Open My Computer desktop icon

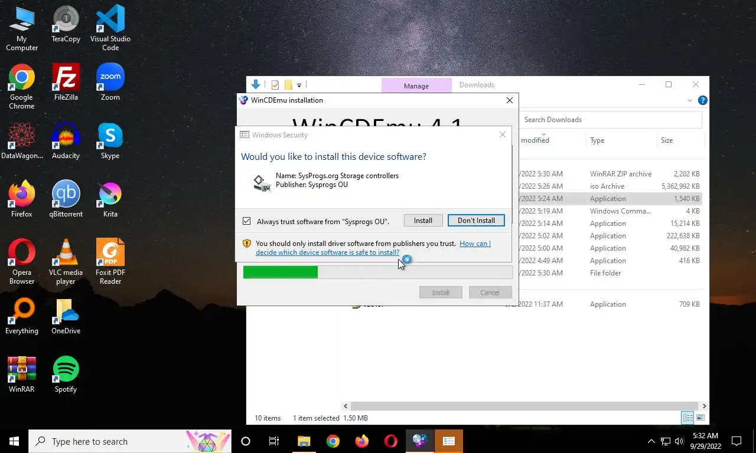click(x=22, y=28)
